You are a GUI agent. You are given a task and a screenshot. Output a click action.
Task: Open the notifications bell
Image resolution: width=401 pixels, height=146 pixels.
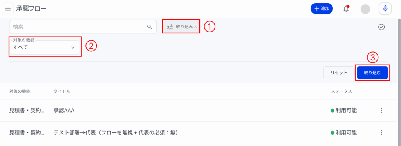tap(346, 9)
